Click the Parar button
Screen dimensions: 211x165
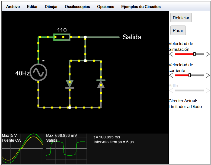click(178, 30)
